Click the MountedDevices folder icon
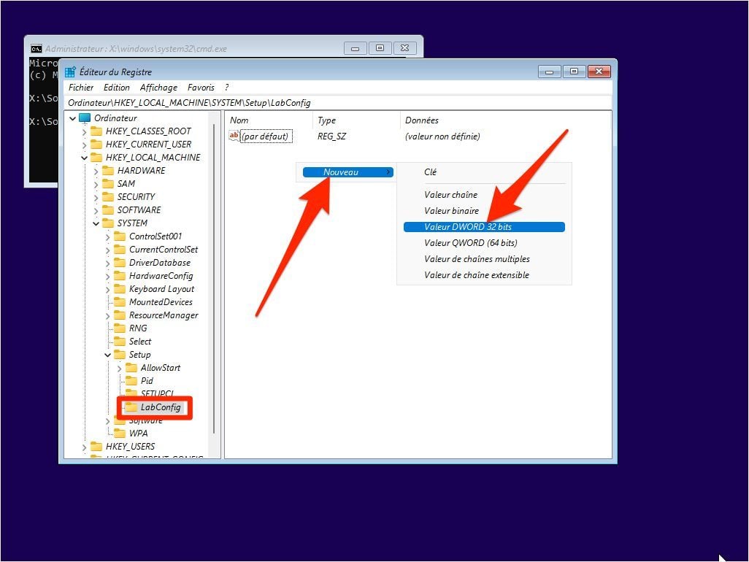Image resolution: width=749 pixels, height=562 pixels. [x=120, y=301]
